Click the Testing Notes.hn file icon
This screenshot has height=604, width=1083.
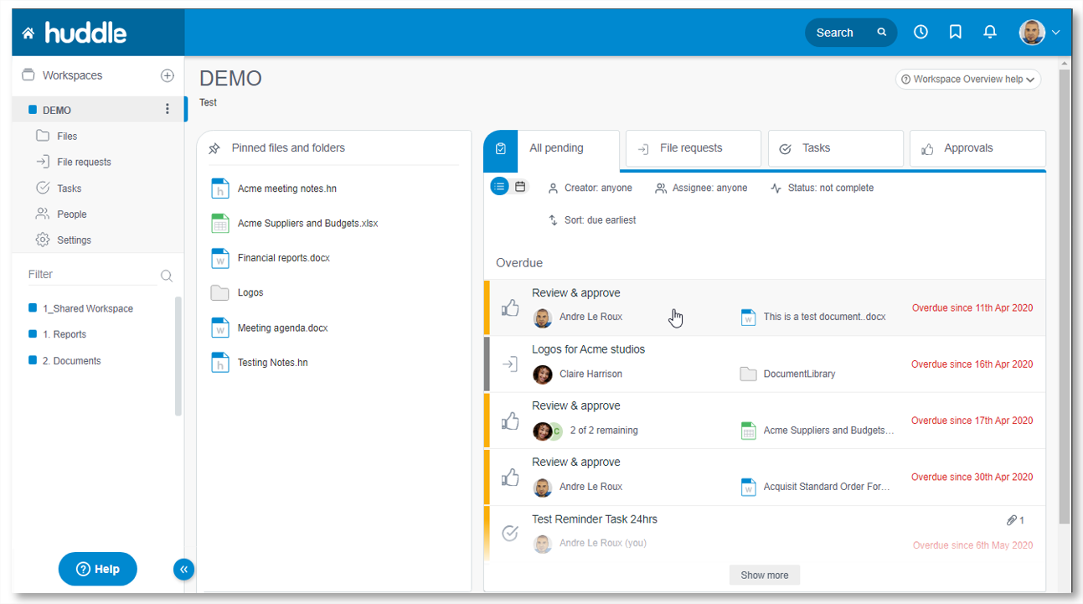(x=219, y=363)
